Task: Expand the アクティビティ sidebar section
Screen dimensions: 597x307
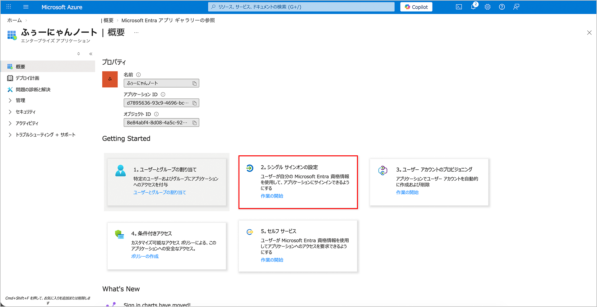Action: point(27,123)
